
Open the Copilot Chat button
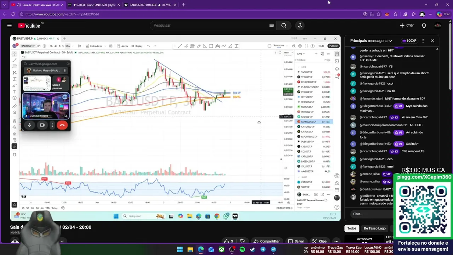443,14
